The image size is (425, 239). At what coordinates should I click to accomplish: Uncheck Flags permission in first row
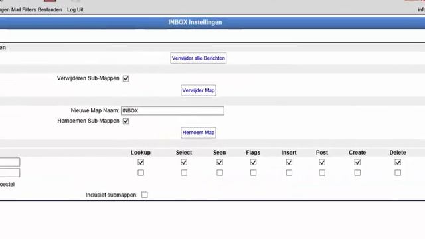[x=253, y=162]
